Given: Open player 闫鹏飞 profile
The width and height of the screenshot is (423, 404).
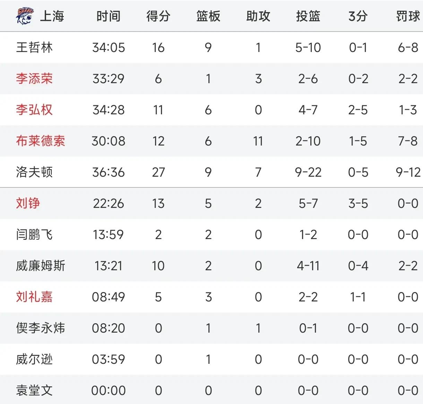Looking at the screenshot, I should click(34, 235).
